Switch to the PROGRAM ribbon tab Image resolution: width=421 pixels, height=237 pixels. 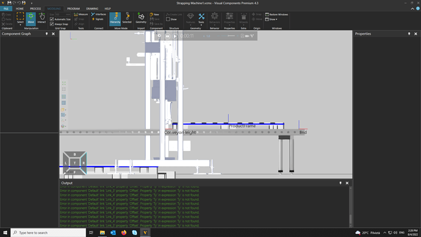(73, 9)
